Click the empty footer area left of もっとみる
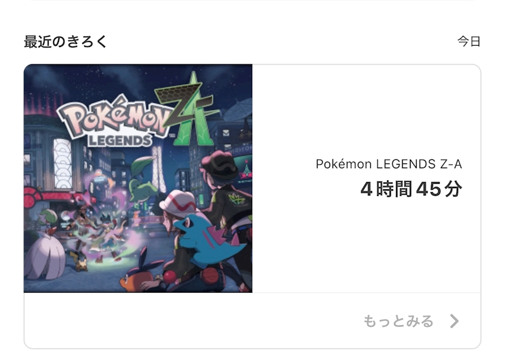Image resolution: width=505 pixels, height=363 pixels. pos(193,321)
